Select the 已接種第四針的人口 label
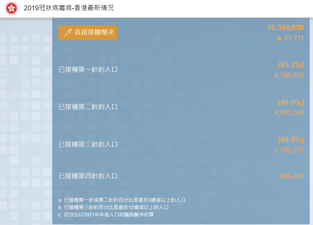This screenshot has height=225, width=313. tap(88, 176)
